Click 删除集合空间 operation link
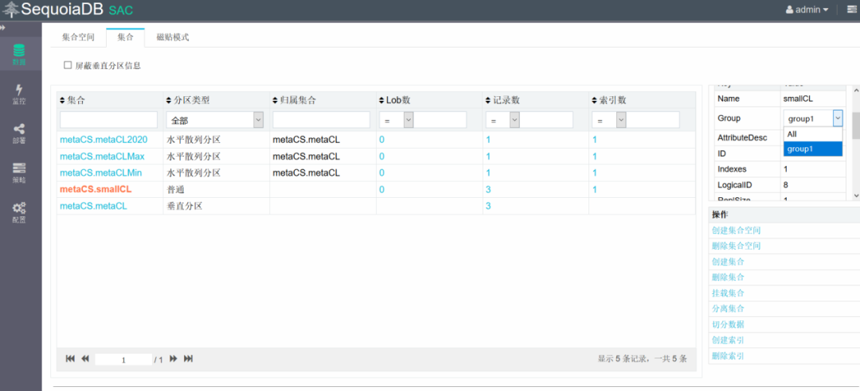The width and height of the screenshot is (860, 391). coord(736,246)
